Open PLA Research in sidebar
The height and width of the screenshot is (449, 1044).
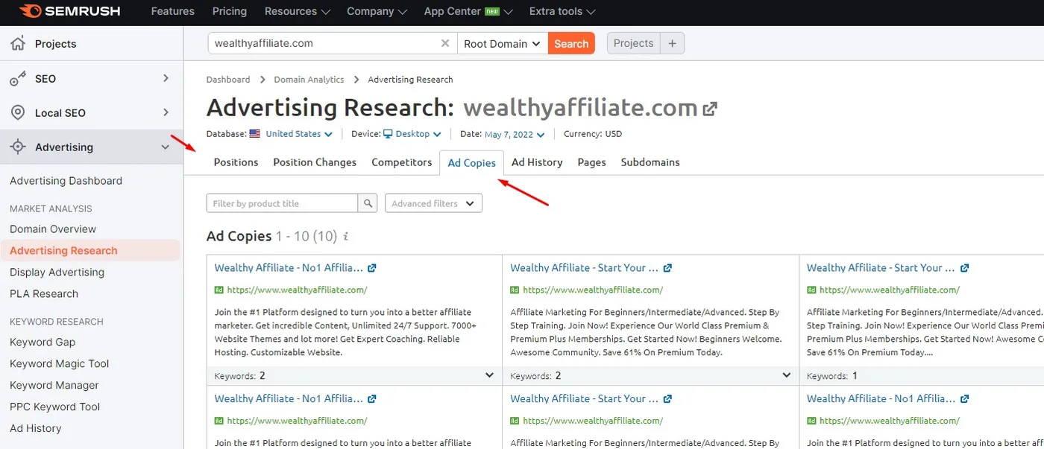[44, 294]
